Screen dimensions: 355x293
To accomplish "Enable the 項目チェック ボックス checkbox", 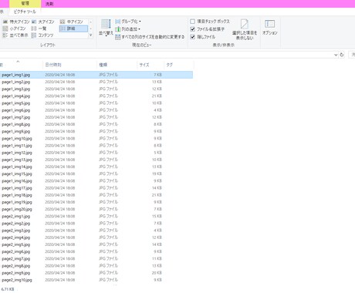I will click(192, 22).
